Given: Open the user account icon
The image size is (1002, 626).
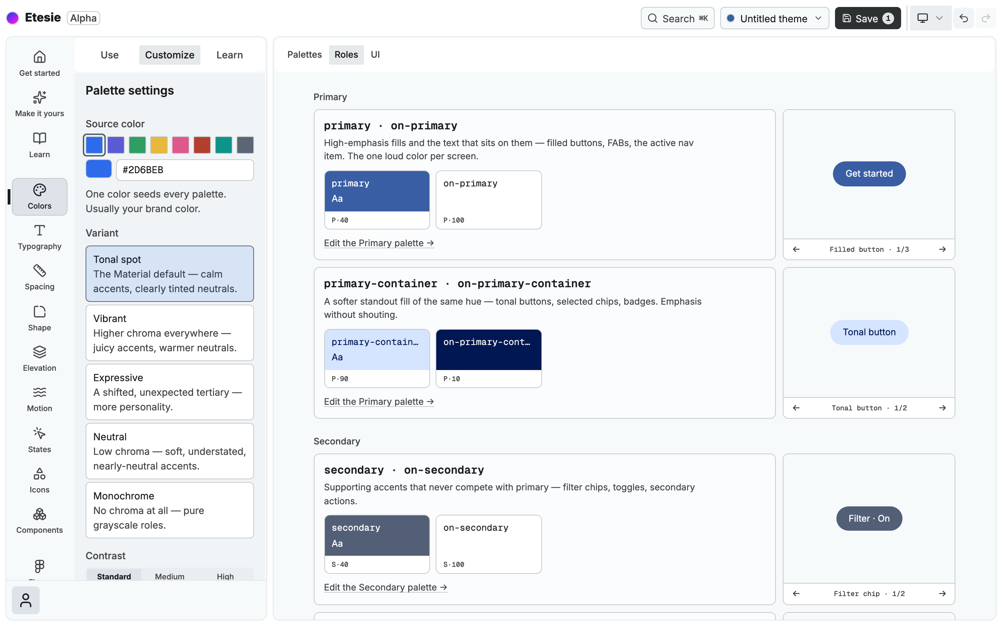Looking at the screenshot, I should [26, 600].
